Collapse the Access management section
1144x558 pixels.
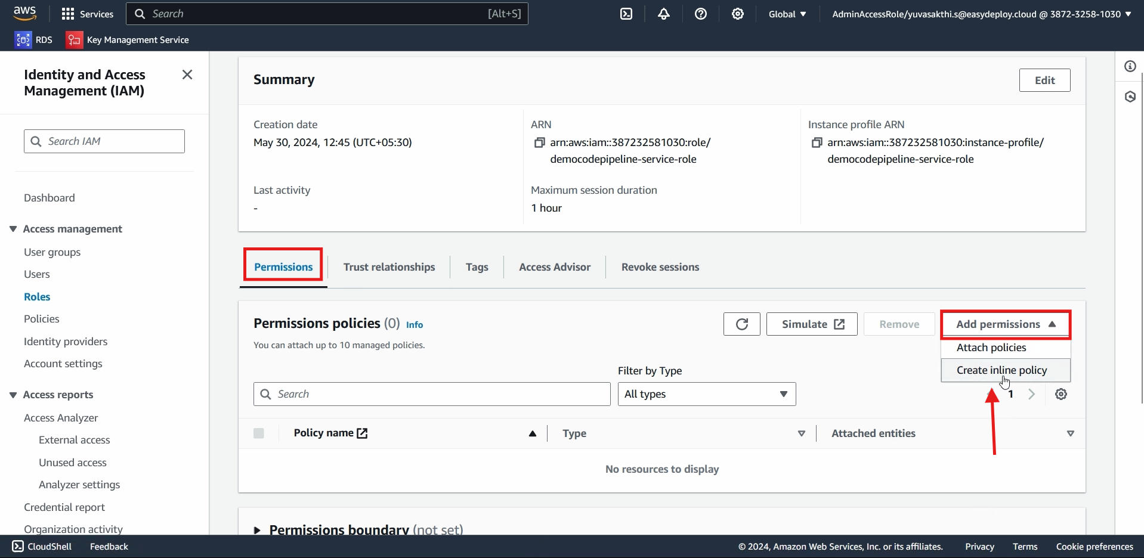coord(13,229)
